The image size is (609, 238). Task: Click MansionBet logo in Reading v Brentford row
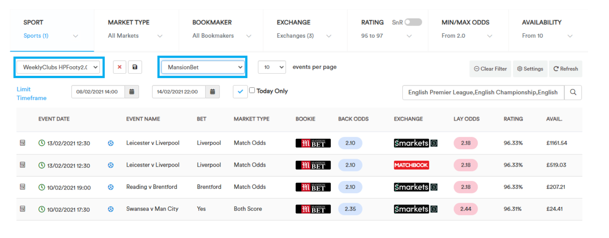click(313, 187)
